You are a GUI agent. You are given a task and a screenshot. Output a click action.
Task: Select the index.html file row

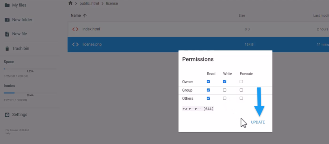pyautogui.click(x=198, y=29)
